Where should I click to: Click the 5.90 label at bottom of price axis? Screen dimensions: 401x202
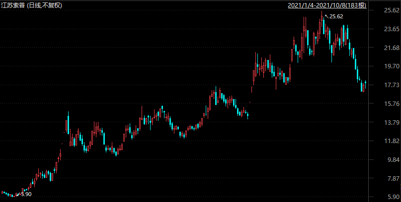click(394, 198)
